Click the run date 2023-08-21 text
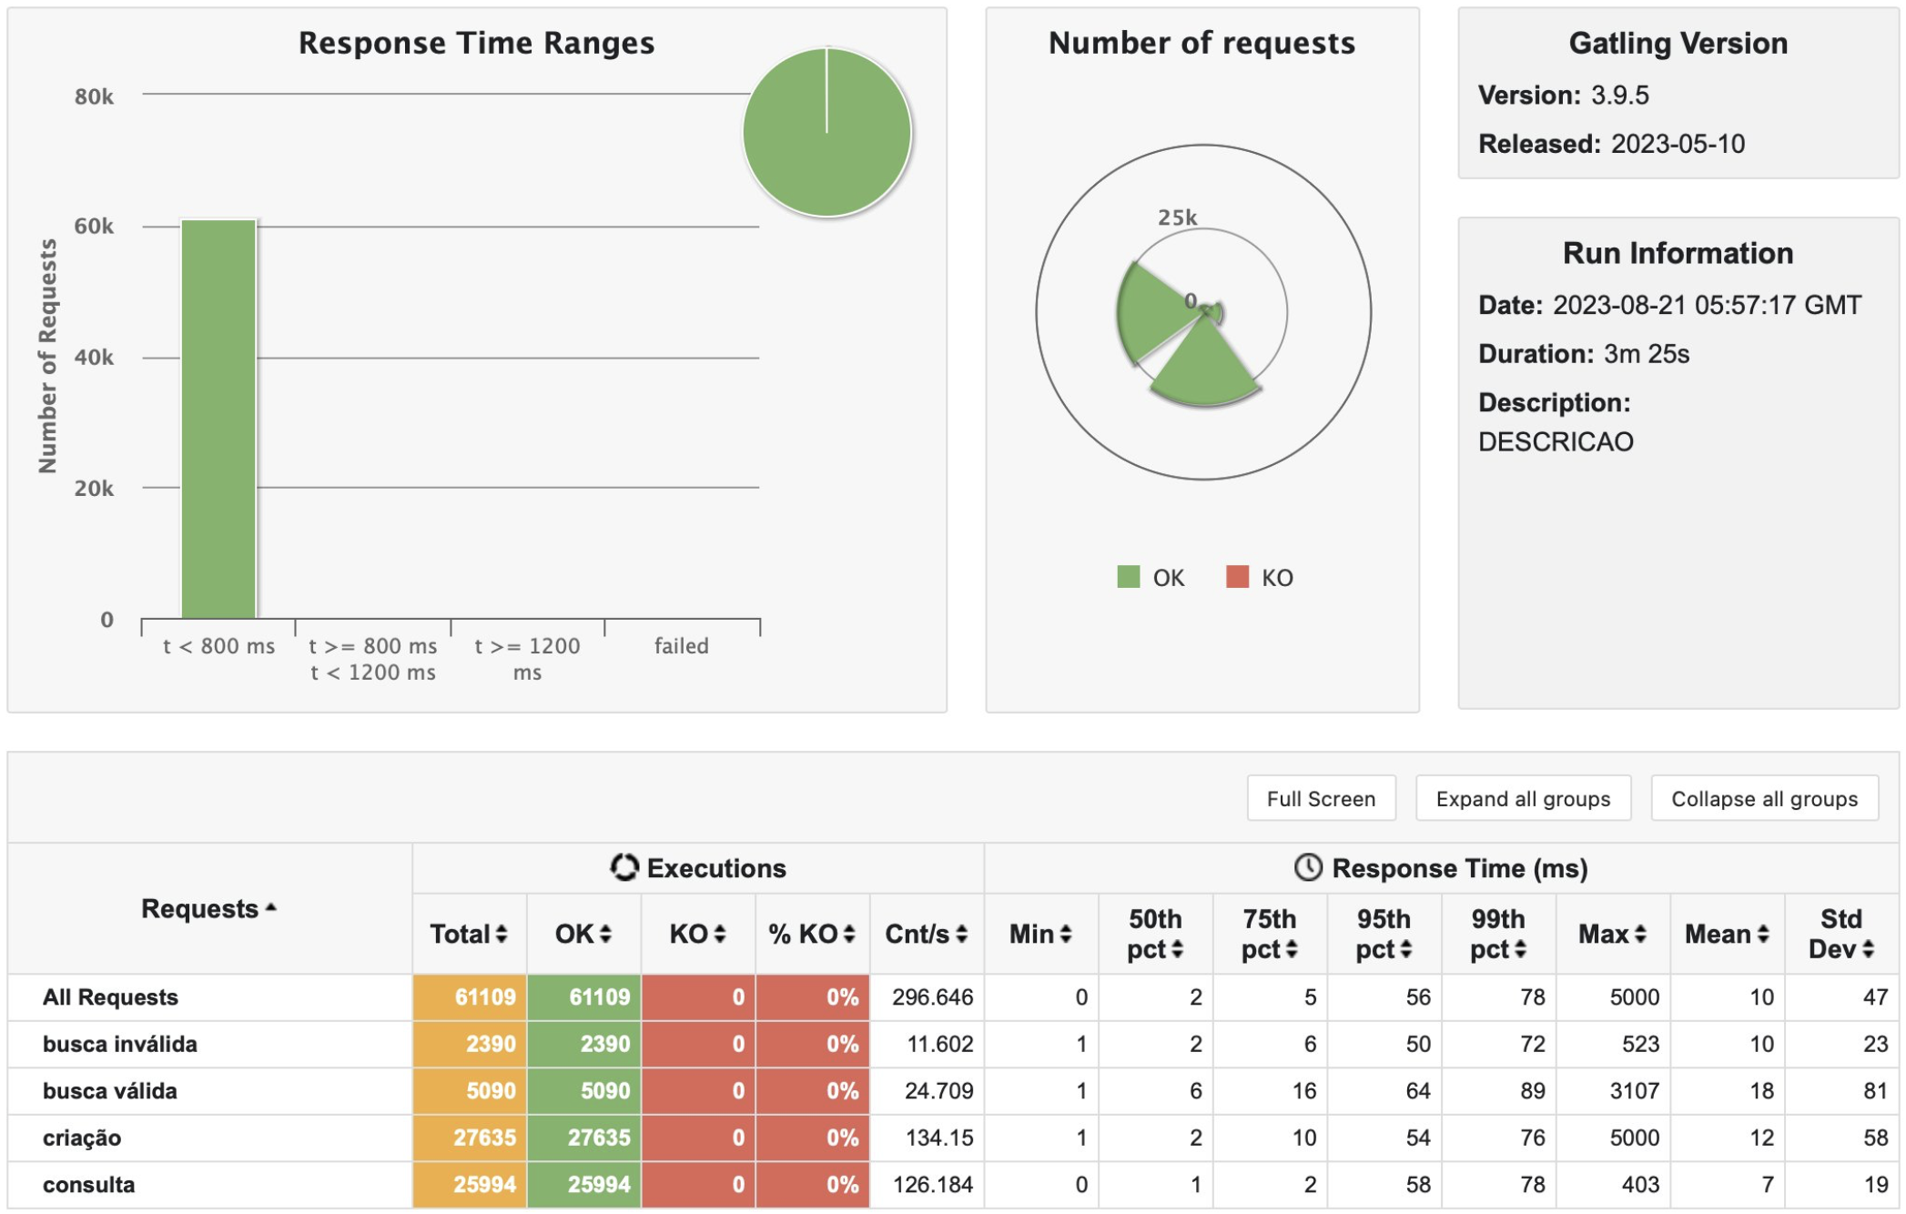The width and height of the screenshot is (1906, 1214). pos(1707,305)
